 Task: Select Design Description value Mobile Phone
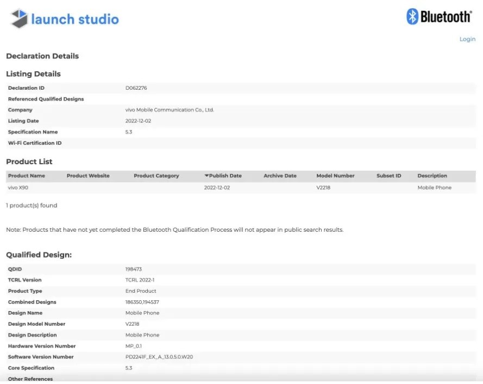click(x=142, y=335)
